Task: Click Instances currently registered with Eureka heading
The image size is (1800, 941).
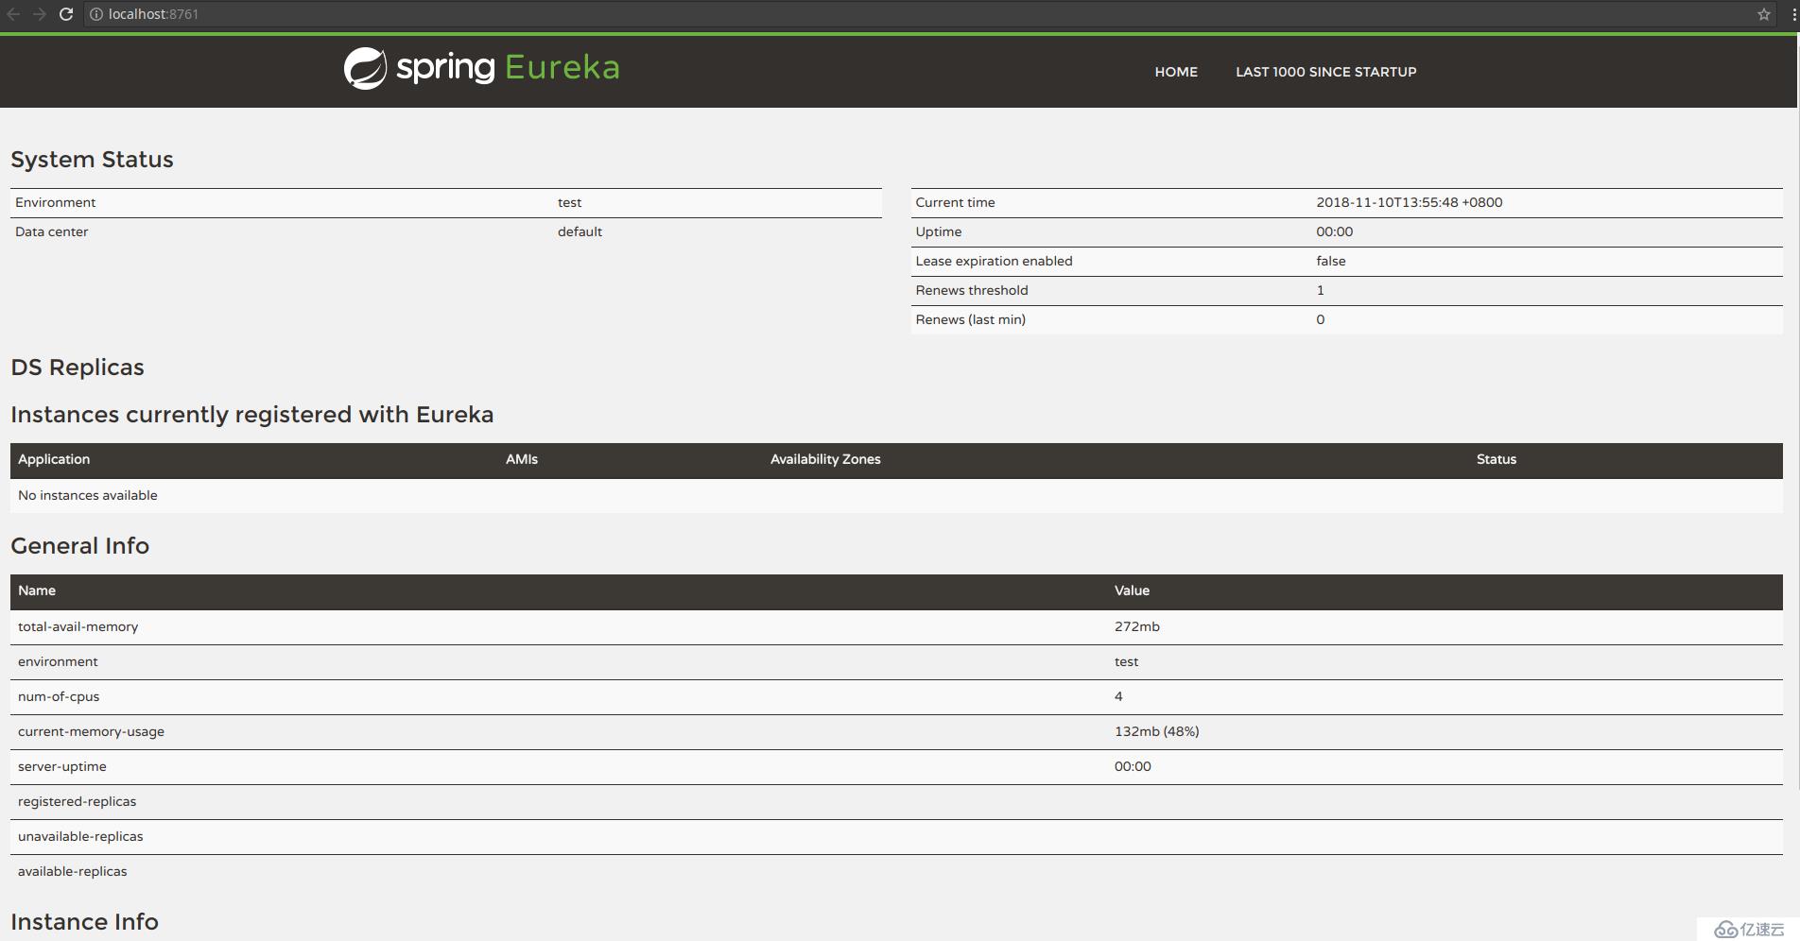Action: click(x=251, y=415)
